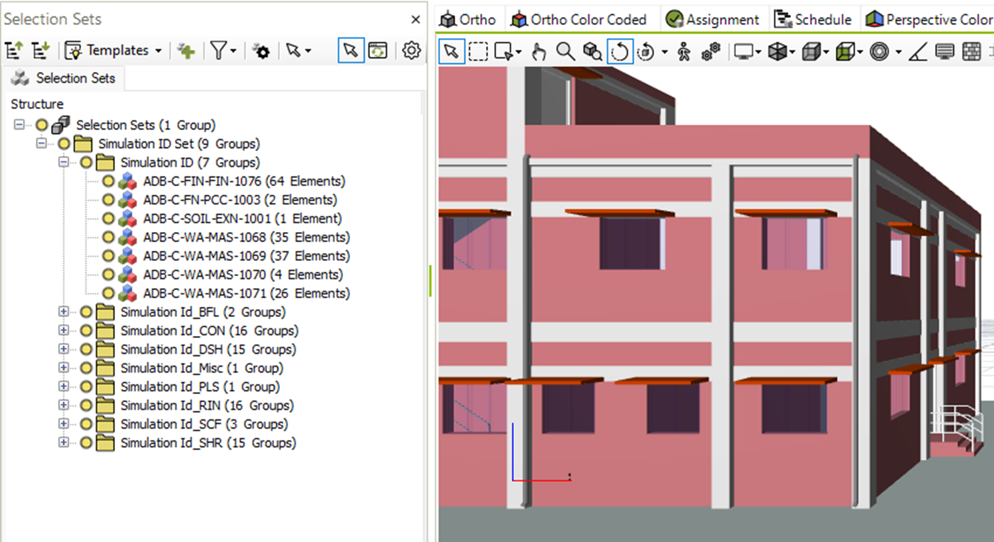This screenshot has width=994, height=542.
Task: Click the green plus add set icon
Action: [x=186, y=51]
